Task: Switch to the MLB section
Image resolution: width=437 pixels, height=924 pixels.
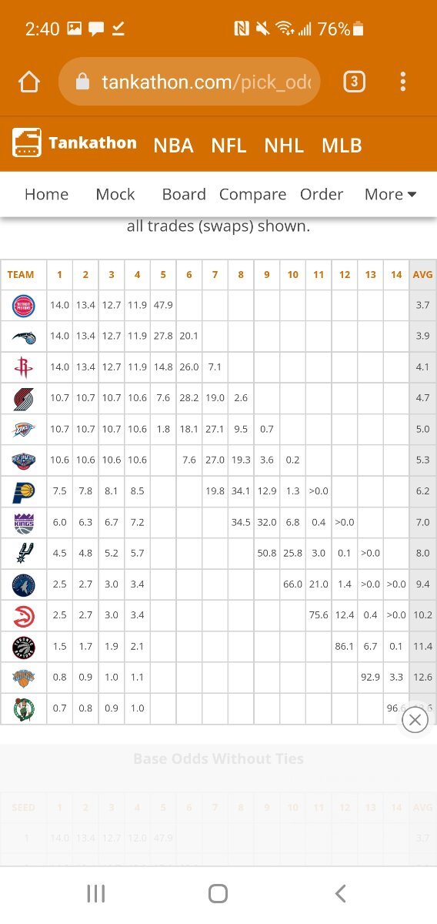Action: [342, 146]
